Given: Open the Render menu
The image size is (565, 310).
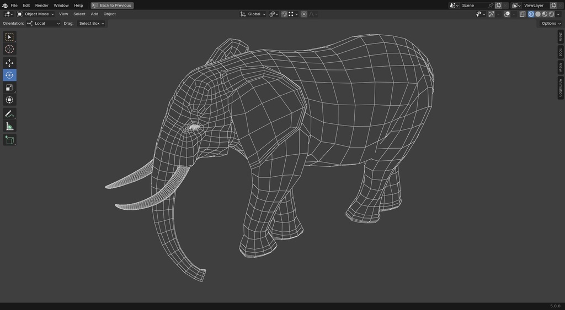Looking at the screenshot, I should pyautogui.click(x=42, y=6).
